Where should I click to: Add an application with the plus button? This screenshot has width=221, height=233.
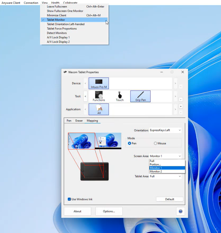click(x=181, y=106)
